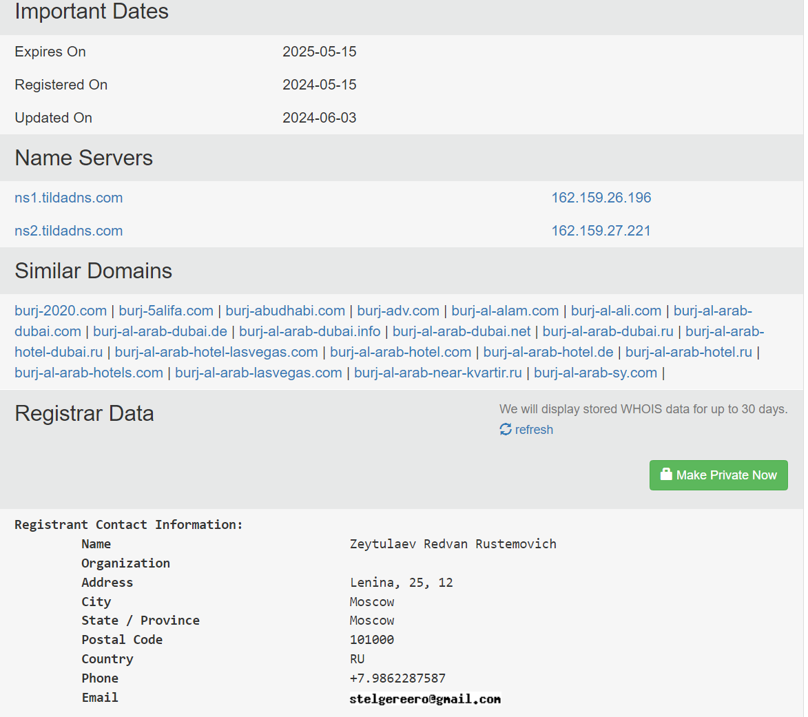Click the burj-al-arab-dubai.info link
The width and height of the screenshot is (808, 717).
click(x=310, y=331)
